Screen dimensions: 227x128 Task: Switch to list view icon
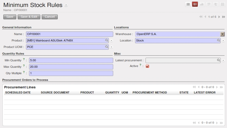click(x=188, y=4)
